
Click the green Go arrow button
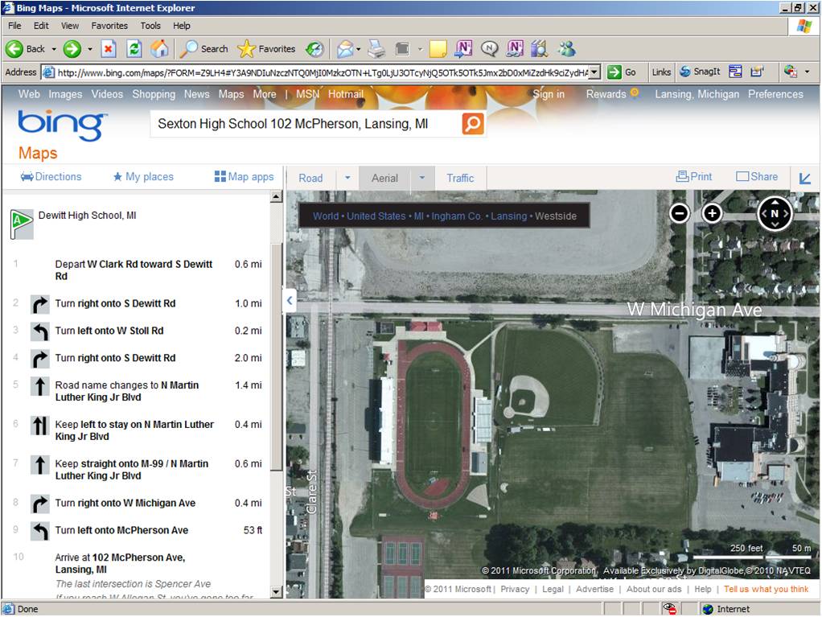pos(614,72)
